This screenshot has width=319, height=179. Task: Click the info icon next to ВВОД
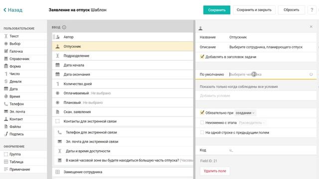pos(64,27)
